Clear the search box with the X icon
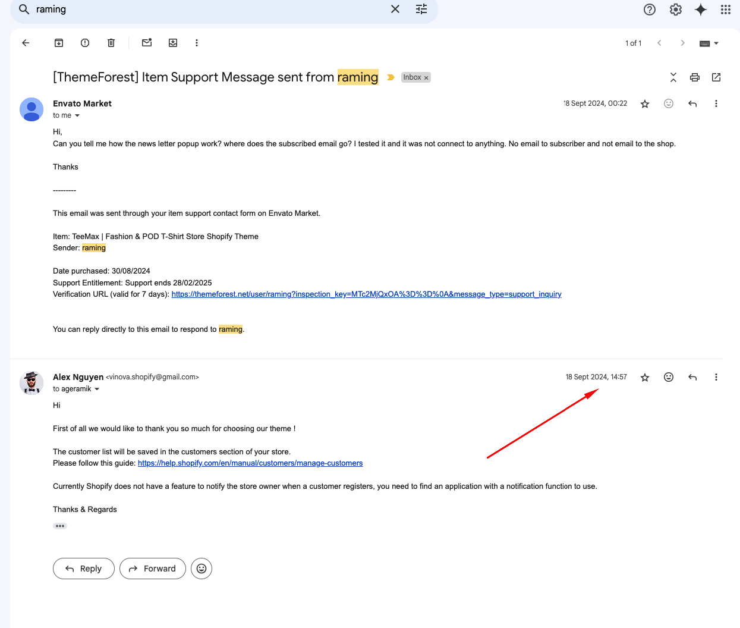740x628 pixels. tap(395, 9)
